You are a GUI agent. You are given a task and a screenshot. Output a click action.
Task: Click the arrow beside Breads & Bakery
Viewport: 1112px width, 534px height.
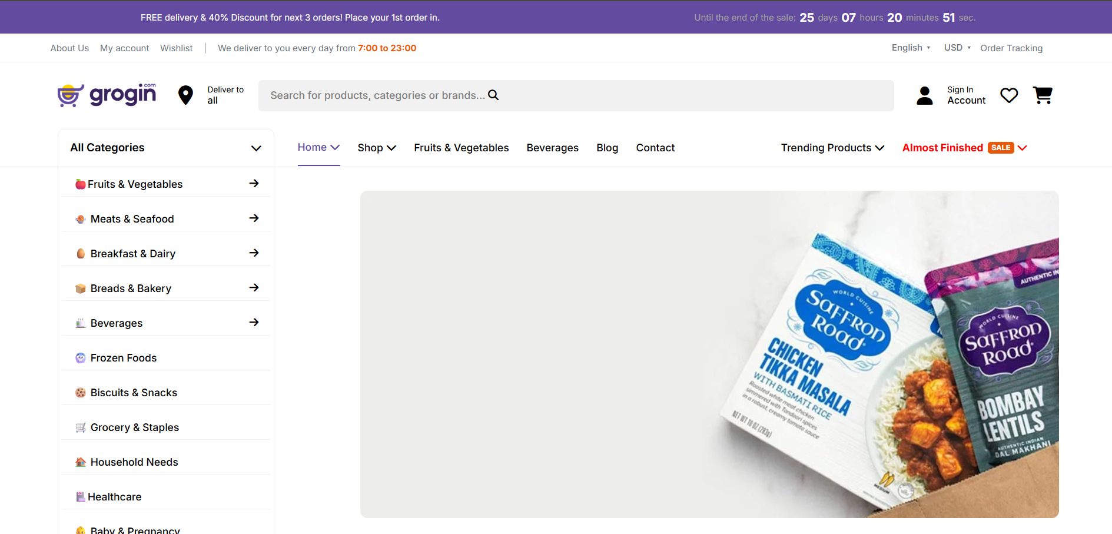(254, 288)
